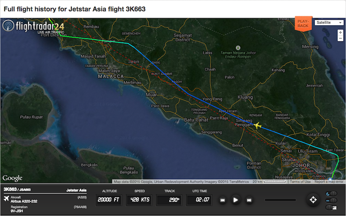Open the Satellite map type dropdown

(329, 22)
